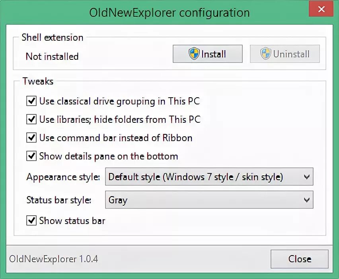
Task: Click the Appearance style label
Action: (63, 177)
